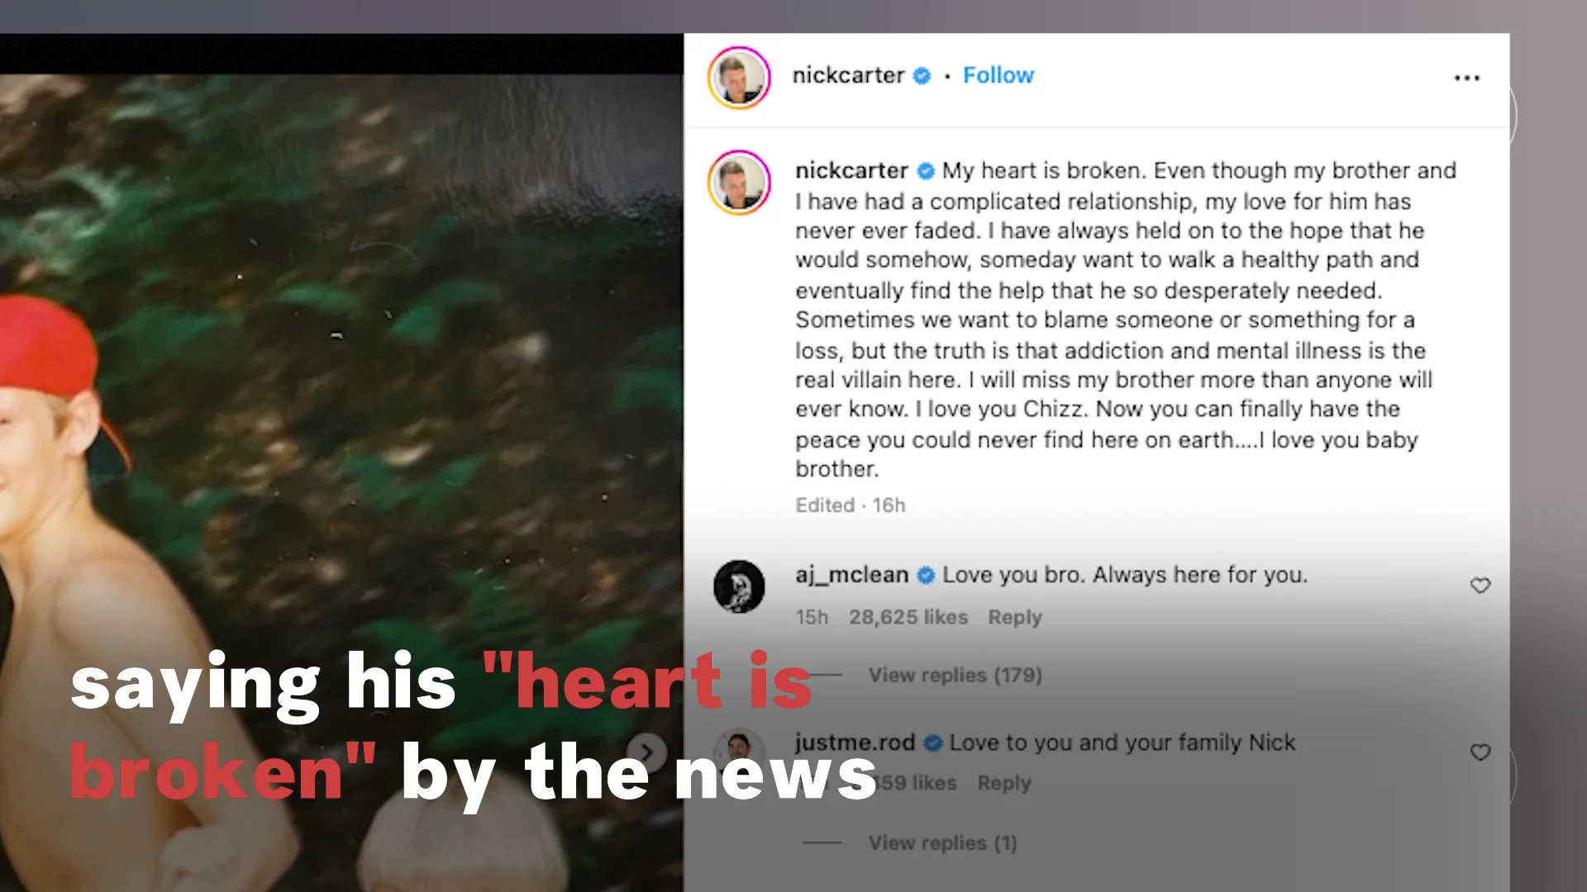Viewport: 1587px width, 892px height.
Task: Click the verified badge beside header nickcarter
Action: pyautogui.click(x=922, y=76)
